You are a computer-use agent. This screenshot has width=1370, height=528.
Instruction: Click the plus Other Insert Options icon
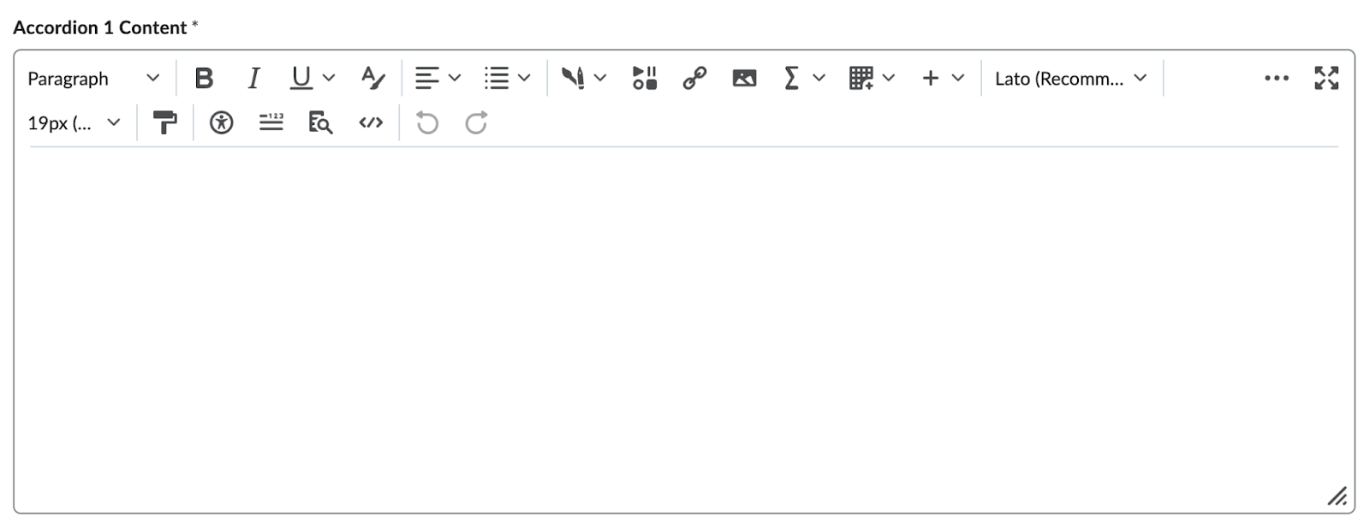click(x=931, y=78)
